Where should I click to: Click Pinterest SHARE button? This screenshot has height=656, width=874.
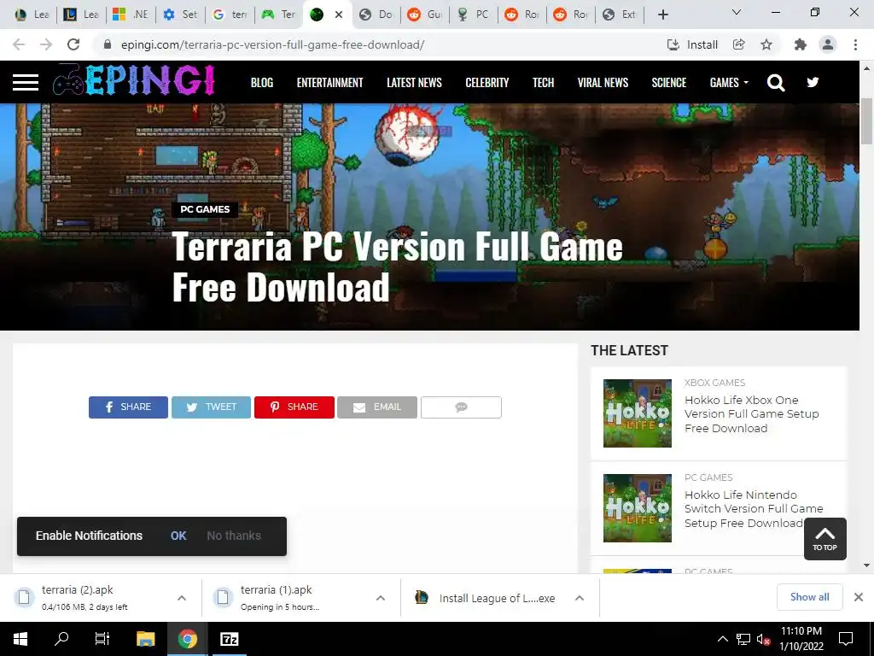[x=294, y=407]
